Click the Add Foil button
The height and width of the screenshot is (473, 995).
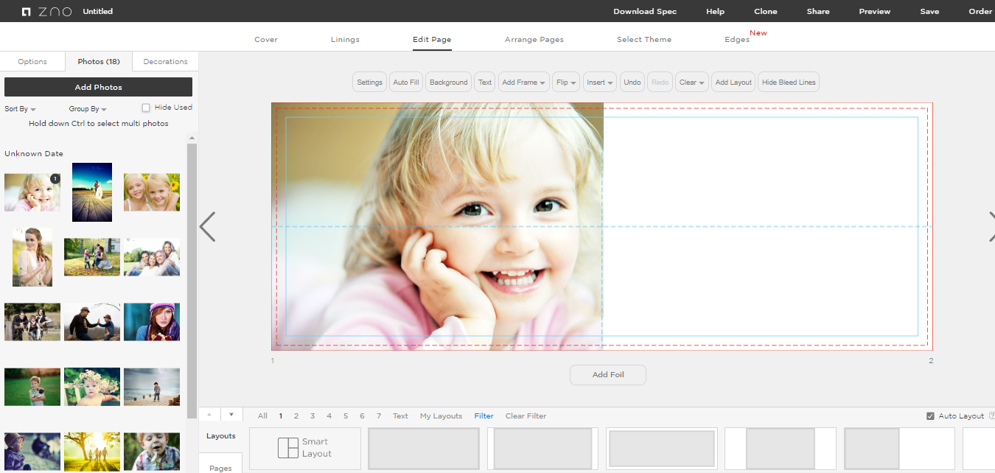607,374
